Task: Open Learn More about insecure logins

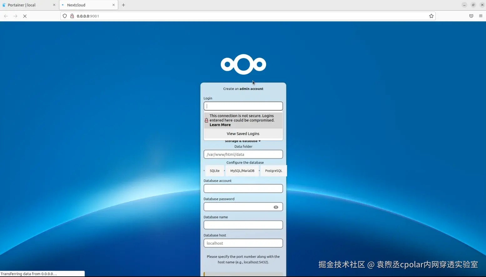Action: click(220, 125)
